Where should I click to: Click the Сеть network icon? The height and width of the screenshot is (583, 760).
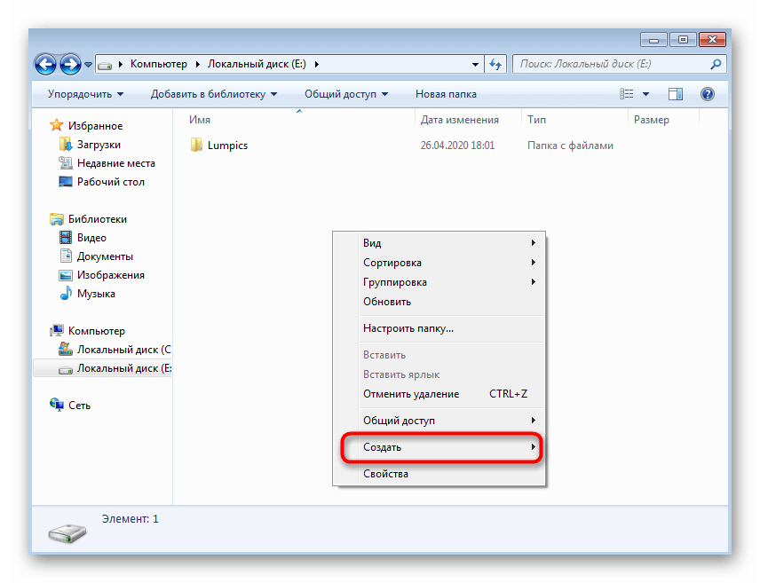58,406
